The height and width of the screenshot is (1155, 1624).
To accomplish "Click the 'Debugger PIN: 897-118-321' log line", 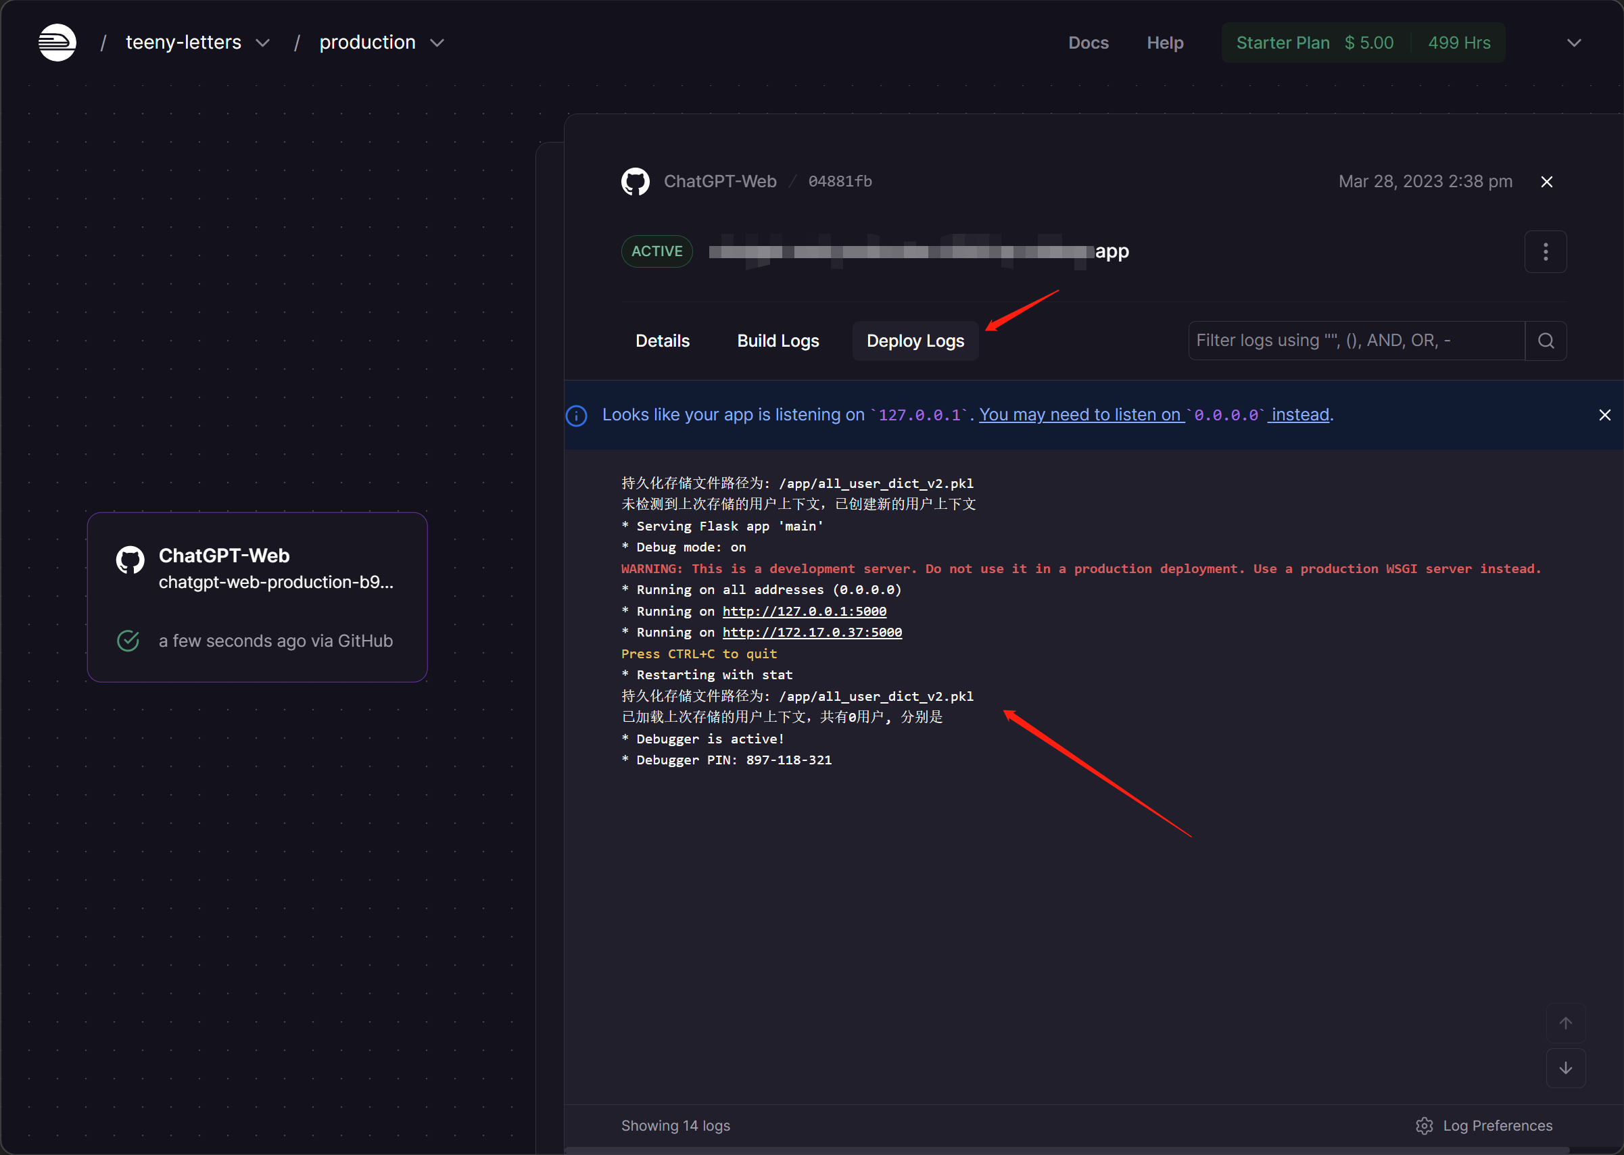I will click(x=727, y=760).
